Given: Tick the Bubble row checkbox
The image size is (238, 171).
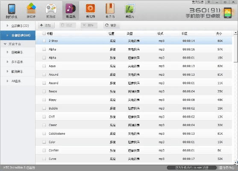Looking at the screenshot, I should 44,108.
